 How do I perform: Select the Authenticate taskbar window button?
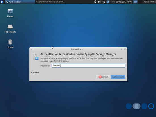click(x=20, y=2)
